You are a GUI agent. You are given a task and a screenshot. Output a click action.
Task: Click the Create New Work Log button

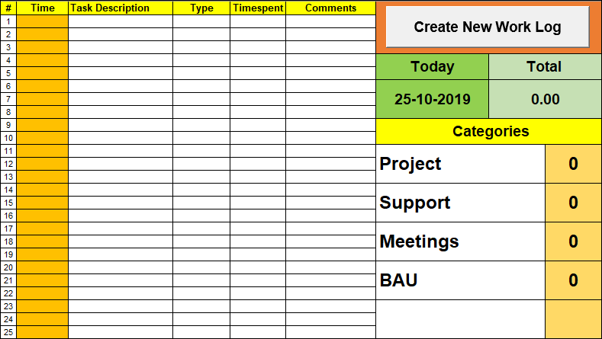[488, 27]
